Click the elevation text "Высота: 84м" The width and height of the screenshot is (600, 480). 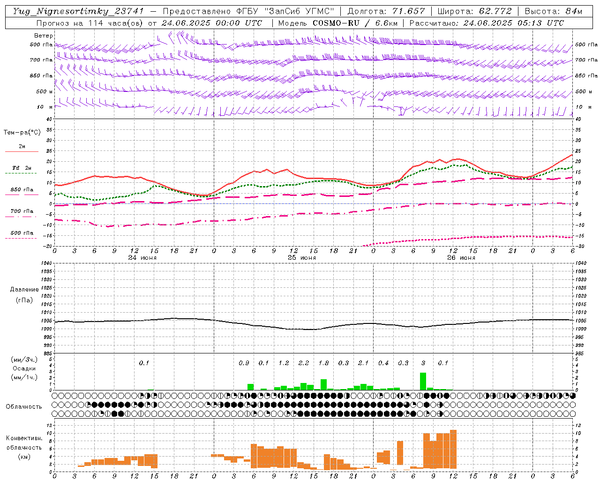[x=554, y=11]
